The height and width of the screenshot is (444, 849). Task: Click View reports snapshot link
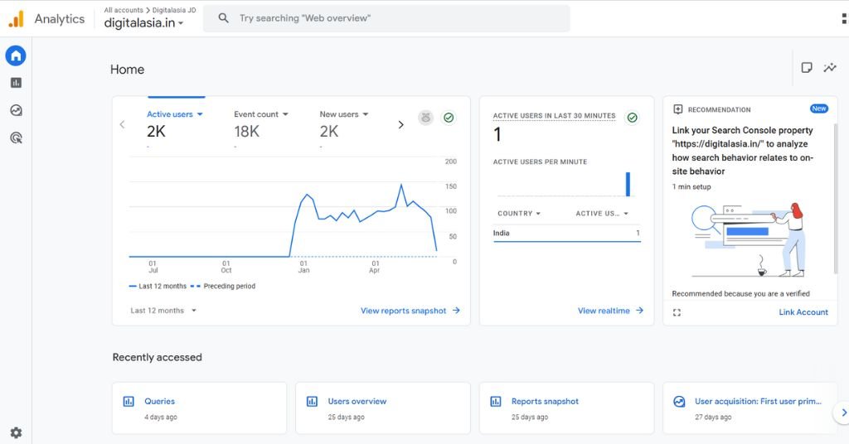pyautogui.click(x=410, y=311)
